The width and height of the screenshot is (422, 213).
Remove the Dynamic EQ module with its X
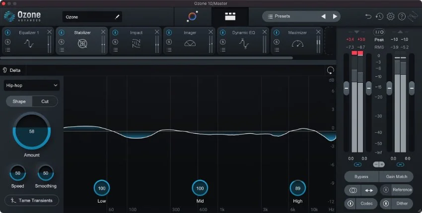pos(265,32)
